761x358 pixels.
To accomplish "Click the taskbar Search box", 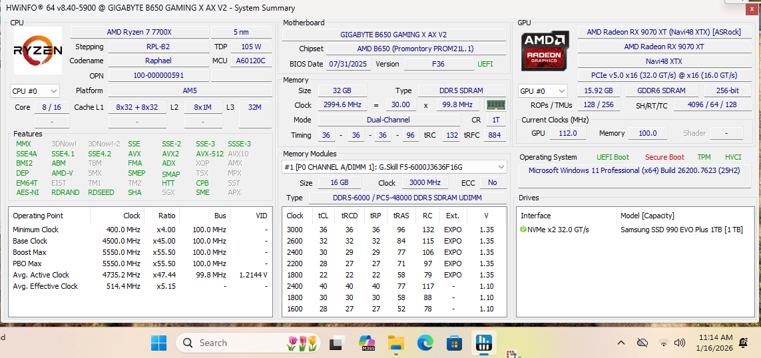I will point(248,343).
